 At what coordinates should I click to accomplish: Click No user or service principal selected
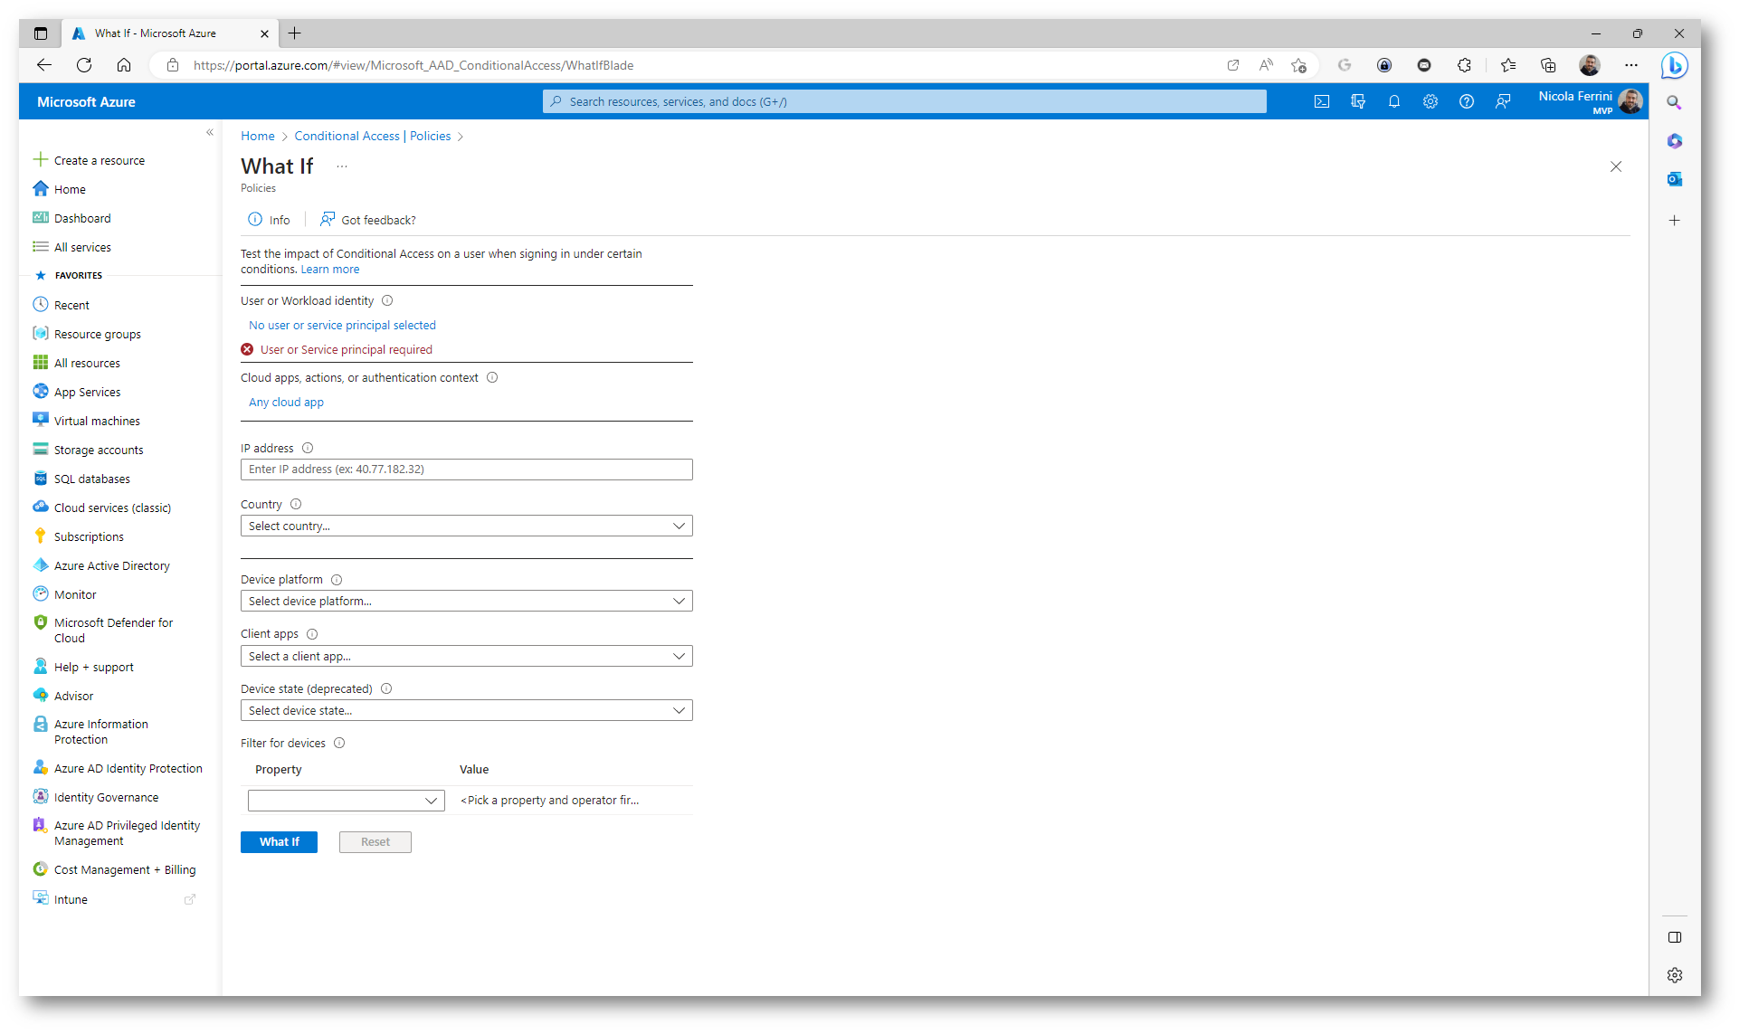coord(342,326)
